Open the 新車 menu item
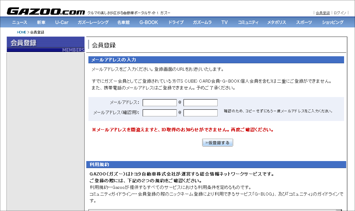The image size is (355, 211). coord(41,23)
